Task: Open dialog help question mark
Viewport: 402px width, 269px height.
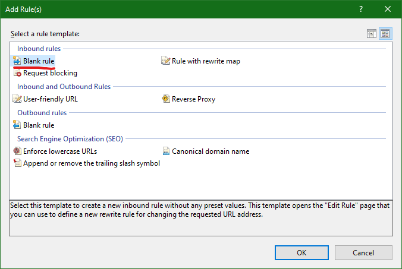Action: point(361,10)
